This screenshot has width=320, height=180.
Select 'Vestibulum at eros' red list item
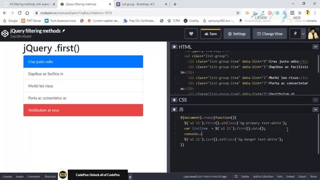pyautogui.click(x=83, y=110)
